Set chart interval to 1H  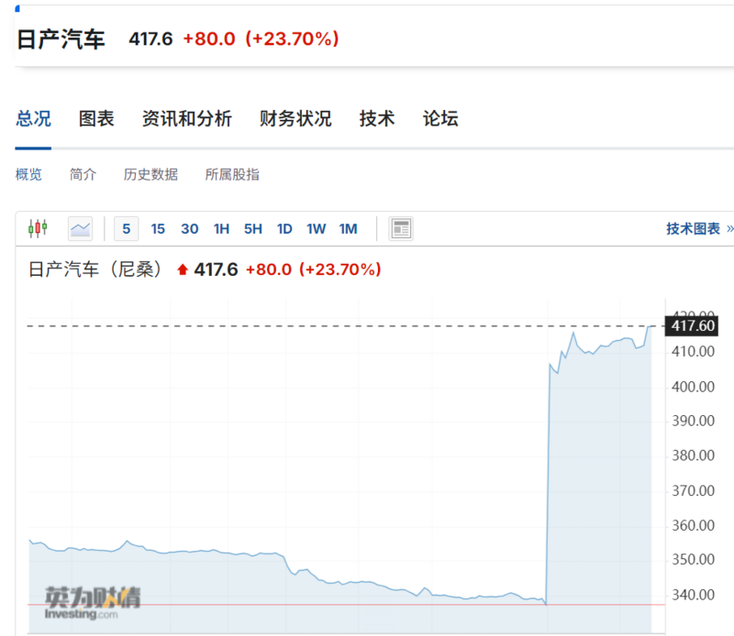[x=221, y=229]
